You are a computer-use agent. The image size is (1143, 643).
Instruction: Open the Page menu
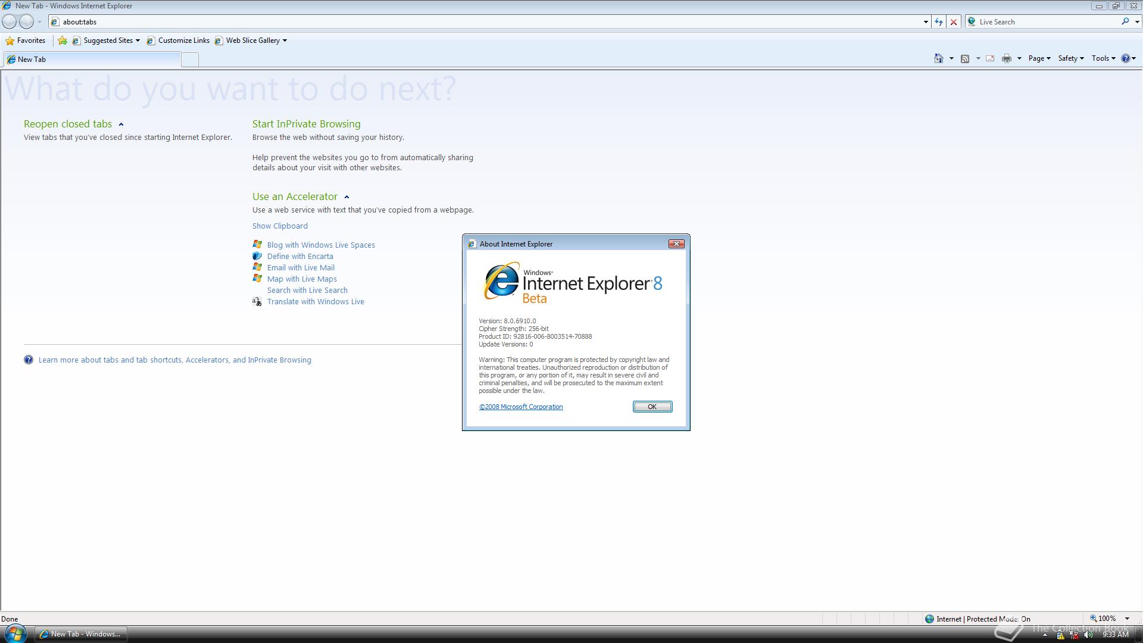[1039, 58]
